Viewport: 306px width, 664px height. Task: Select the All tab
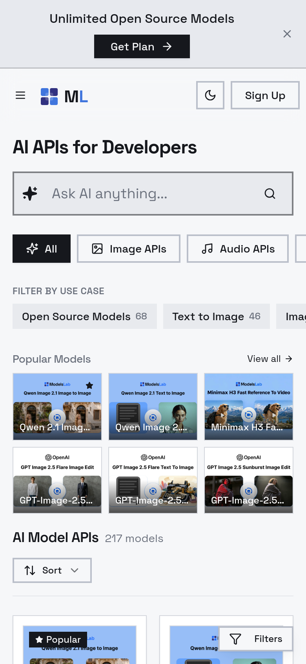tap(42, 249)
